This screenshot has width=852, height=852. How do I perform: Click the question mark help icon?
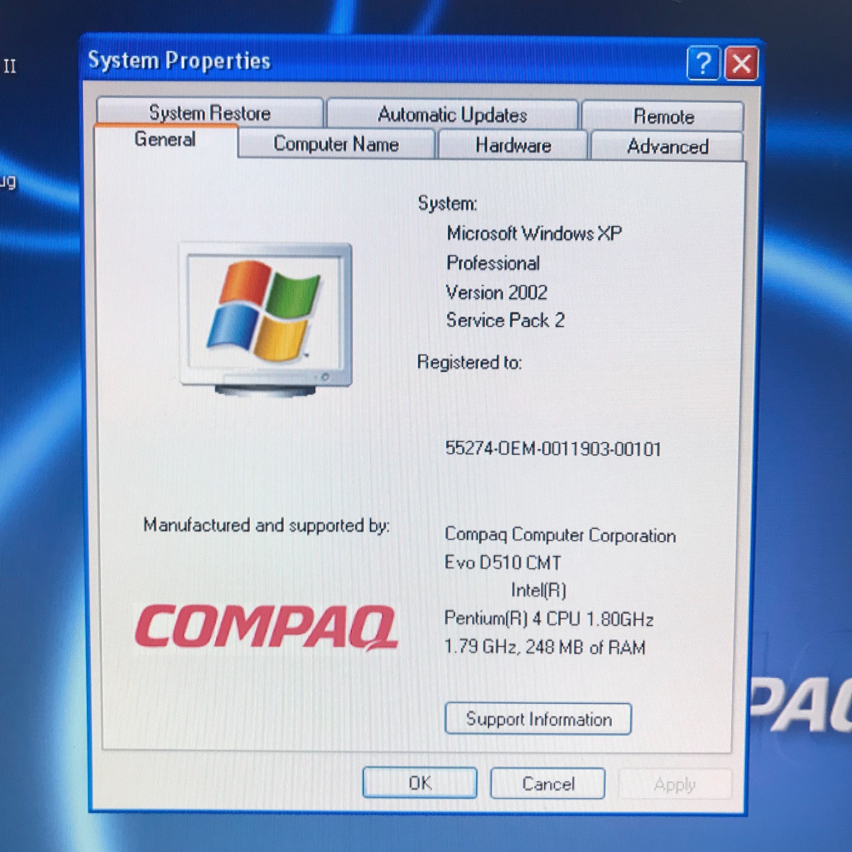coord(703,63)
